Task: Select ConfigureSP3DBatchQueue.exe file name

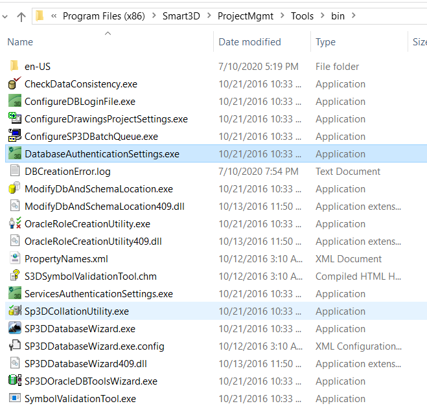Action: [x=91, y=137]
